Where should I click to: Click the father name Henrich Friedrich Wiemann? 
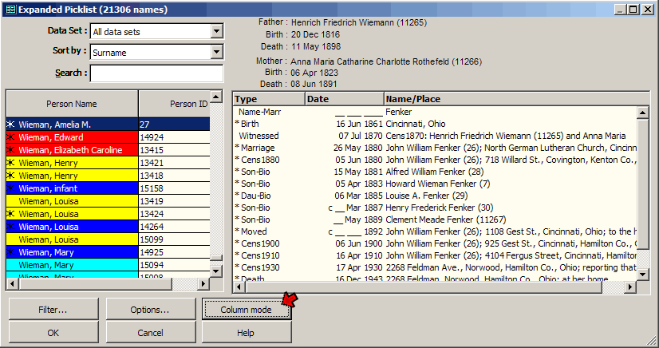coord(359,22)
